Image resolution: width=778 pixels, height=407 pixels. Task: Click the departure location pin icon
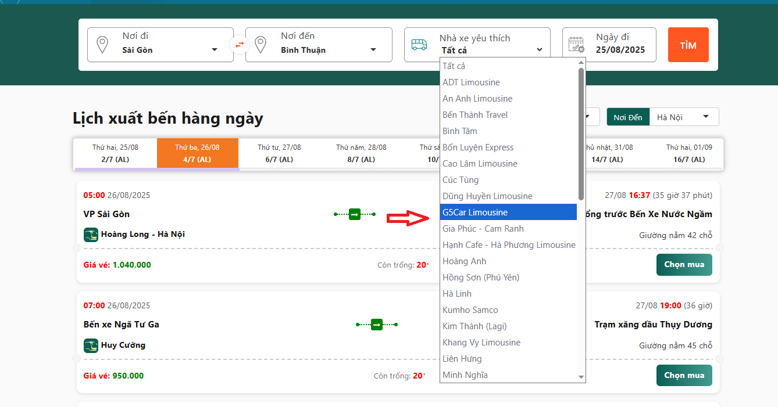click(x=102, y=45)
